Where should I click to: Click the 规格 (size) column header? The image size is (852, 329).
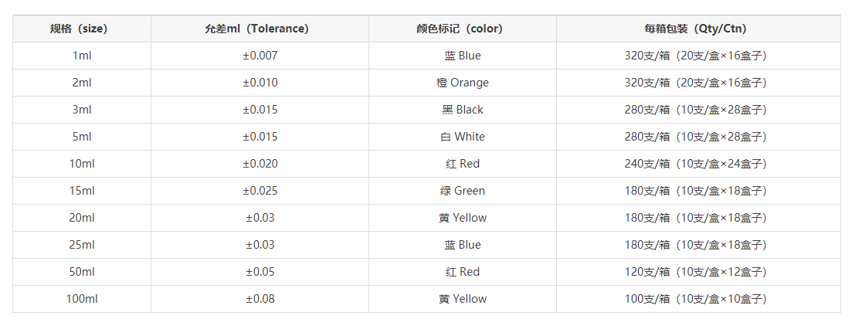82,29
